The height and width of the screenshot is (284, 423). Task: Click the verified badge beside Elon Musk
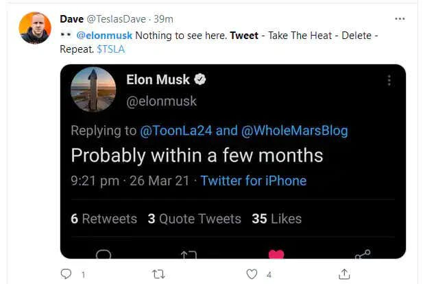[x=200, y=80]
